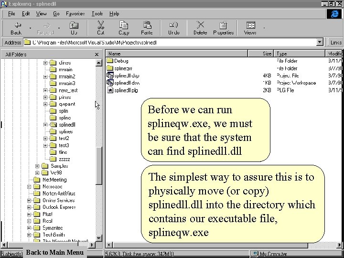Close the All Folders pane
Screen dimensions: 344x258
97,54
